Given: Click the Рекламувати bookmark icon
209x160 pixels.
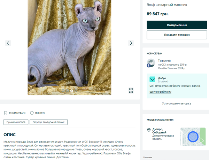Looking at the screenshot, I should click(6, 113).
